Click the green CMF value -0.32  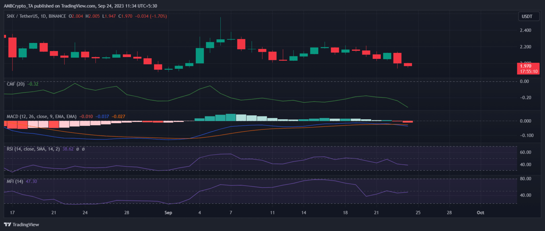[33, 84]
